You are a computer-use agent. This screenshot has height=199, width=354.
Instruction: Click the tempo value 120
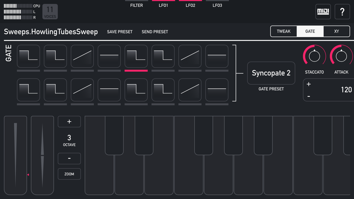tap(346, 90)
